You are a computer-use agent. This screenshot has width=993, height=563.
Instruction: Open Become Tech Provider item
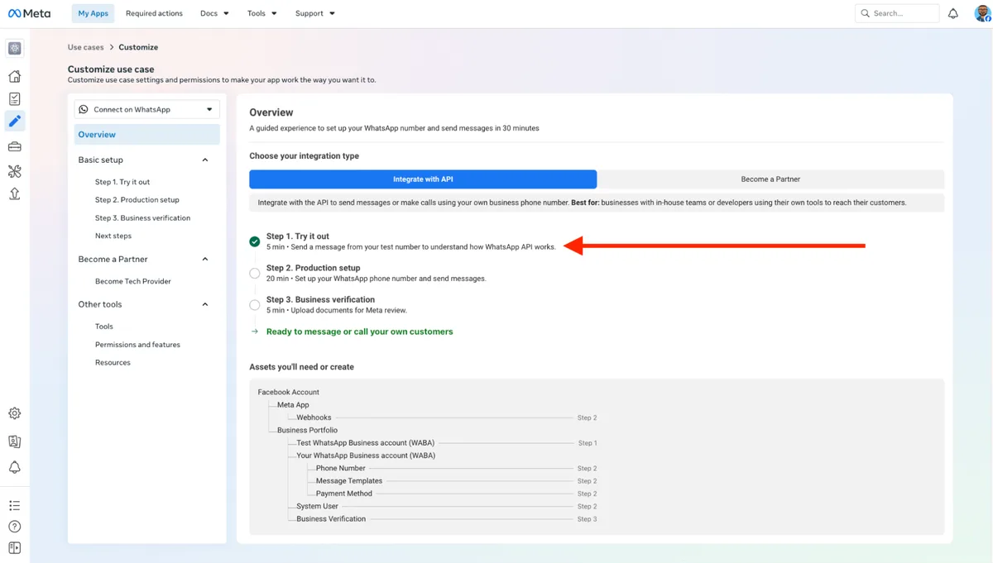pyautogui.click(x=133, y=281)
